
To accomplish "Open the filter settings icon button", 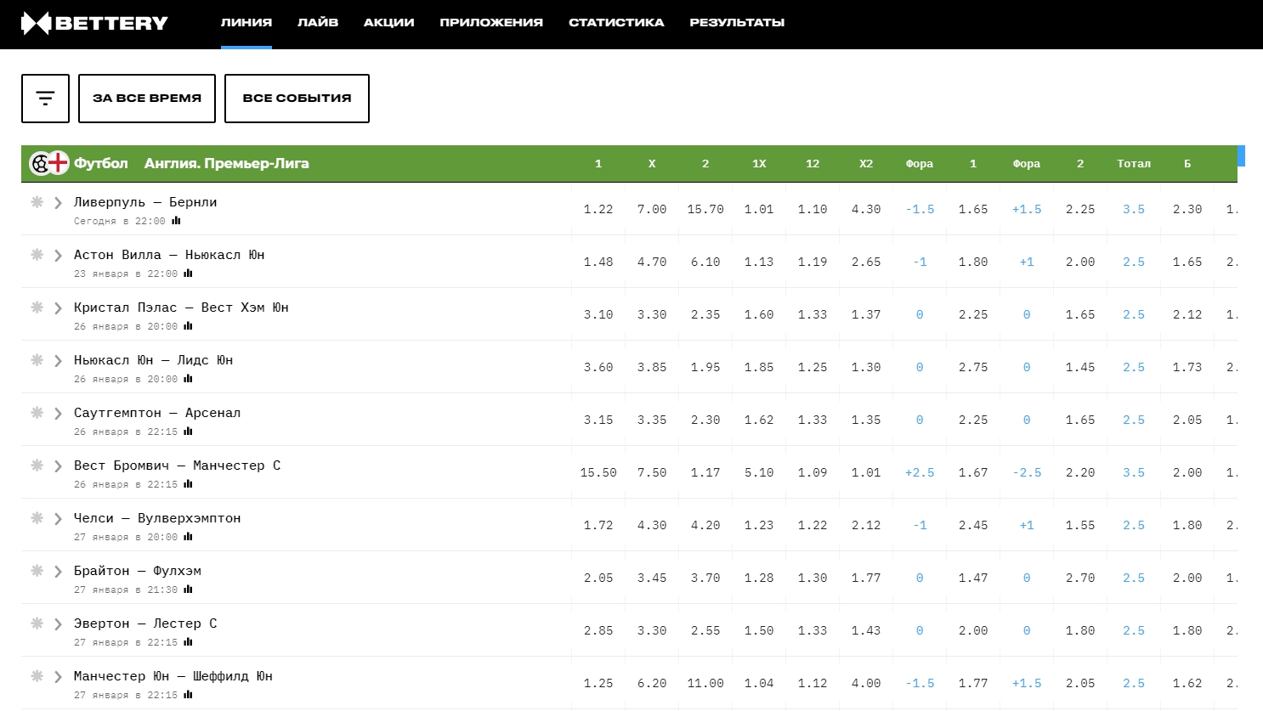I will (45, 99).
